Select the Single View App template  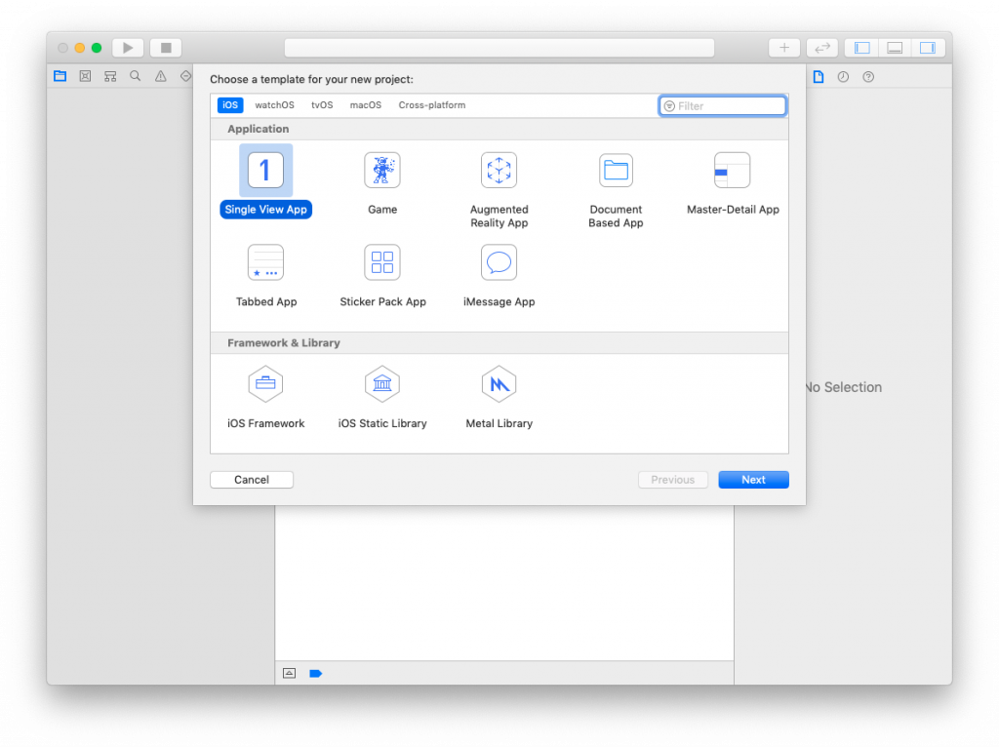[265, 180]
